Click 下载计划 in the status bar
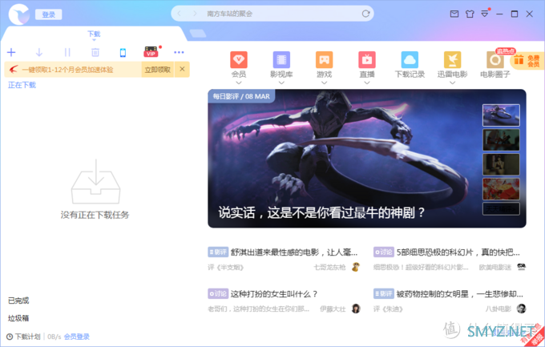This screenshot has width=545, height=347. (23, 337)
